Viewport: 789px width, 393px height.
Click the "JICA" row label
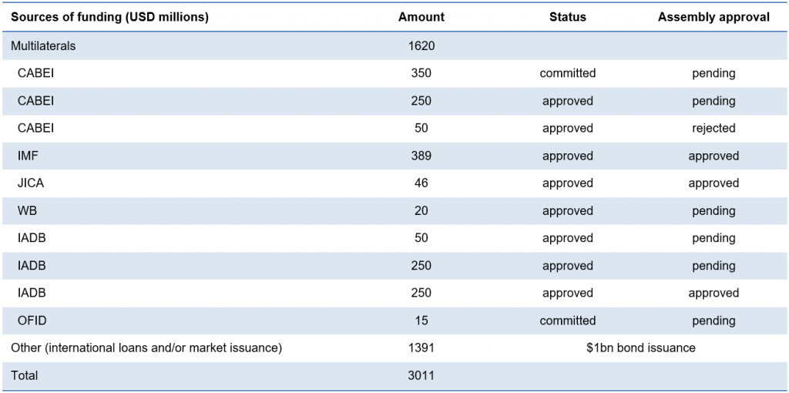(x=31, y=183)
